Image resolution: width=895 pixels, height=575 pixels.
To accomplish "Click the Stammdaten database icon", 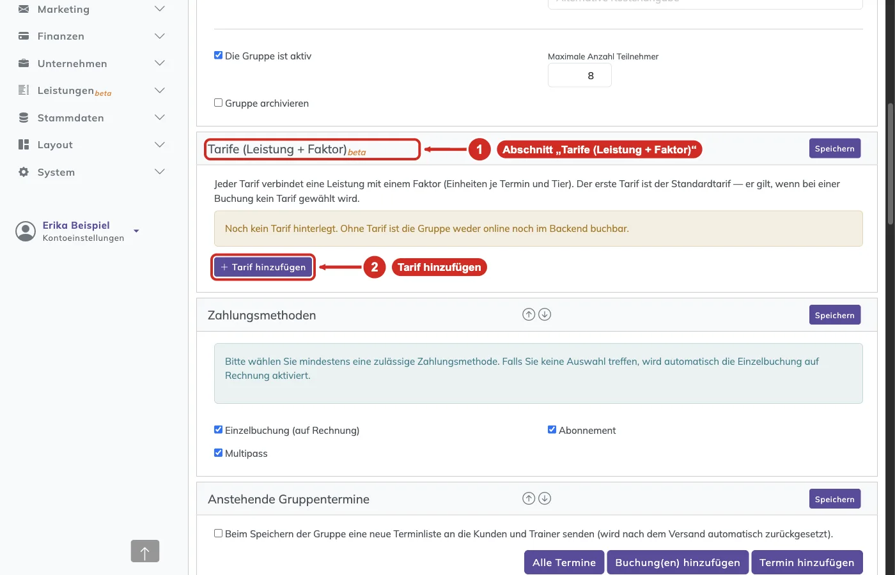I will coord(24,118).
